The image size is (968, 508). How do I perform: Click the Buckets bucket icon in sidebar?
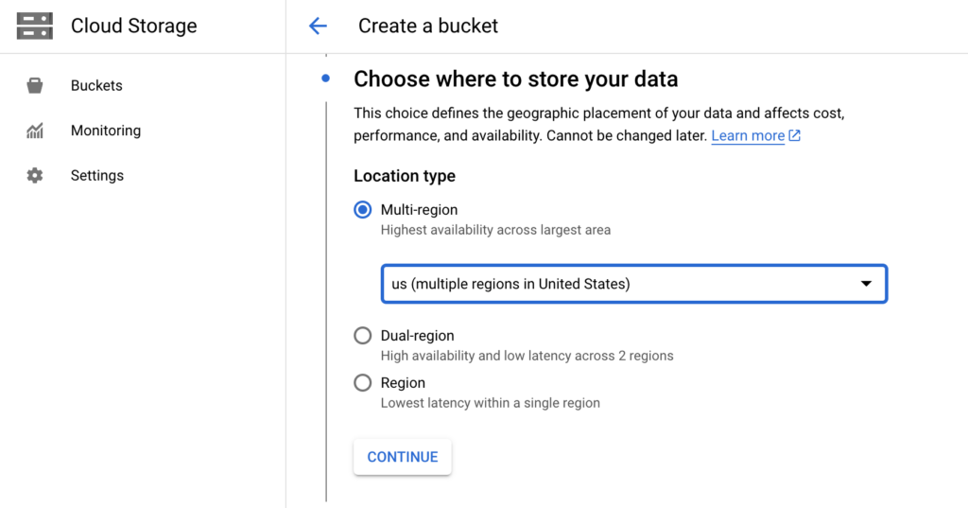pyautogui.click(x=35, y=86)
